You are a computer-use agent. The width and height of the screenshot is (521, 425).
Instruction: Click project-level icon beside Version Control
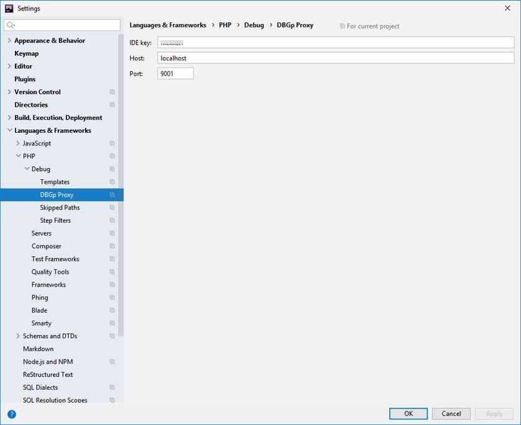point(112,92)
